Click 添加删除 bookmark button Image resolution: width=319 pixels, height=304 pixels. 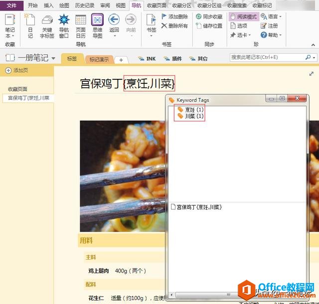174,16
